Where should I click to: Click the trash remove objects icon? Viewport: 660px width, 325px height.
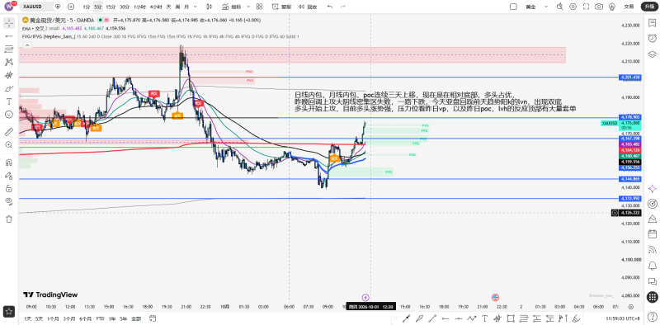(x=9, y=219)
